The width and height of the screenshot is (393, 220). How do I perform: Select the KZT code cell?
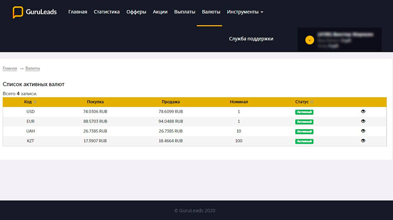click(30, 141)
